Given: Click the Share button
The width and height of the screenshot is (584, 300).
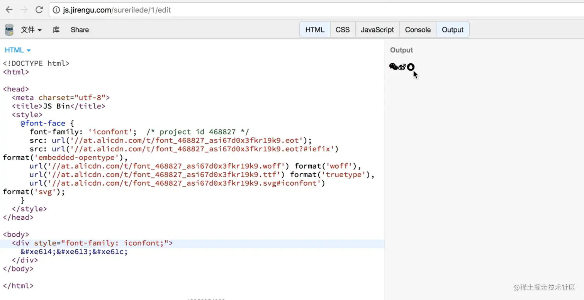Looking at the screenshot, I should pyautogui.click(x=80, y=30).
